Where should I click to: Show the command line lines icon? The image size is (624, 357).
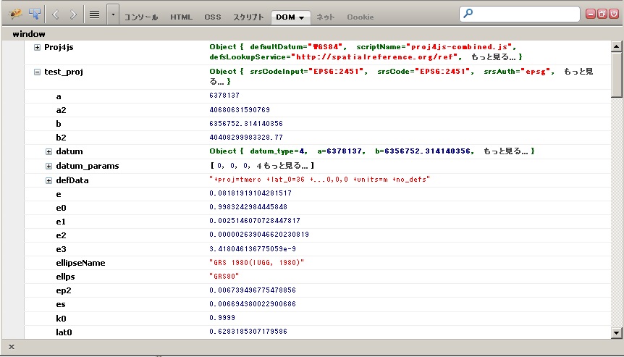[x=94, y=14]
